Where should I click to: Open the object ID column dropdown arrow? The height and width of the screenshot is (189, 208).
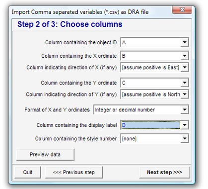point(185,42)
